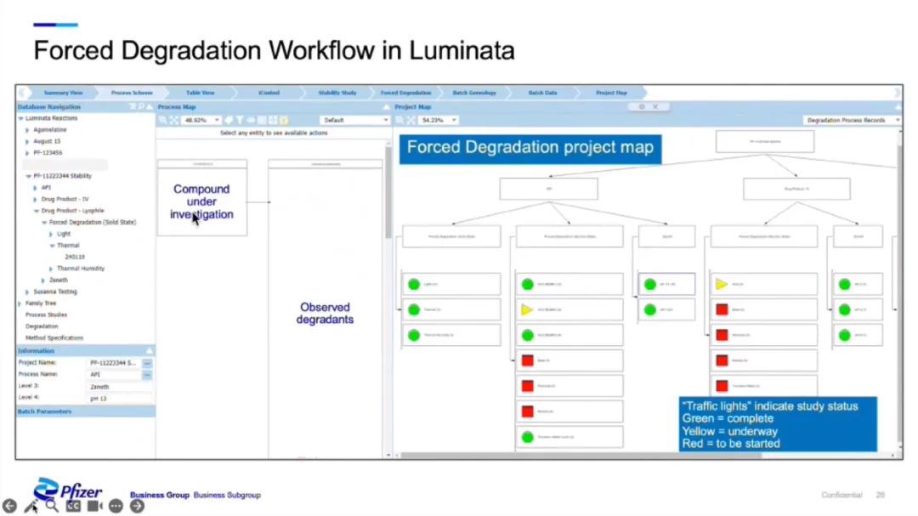The height and width of the screenshot is (516, 918).
Task: Click the yellow highlighted icon in Process Map toolbar
Action: click(x=284, y=120)
